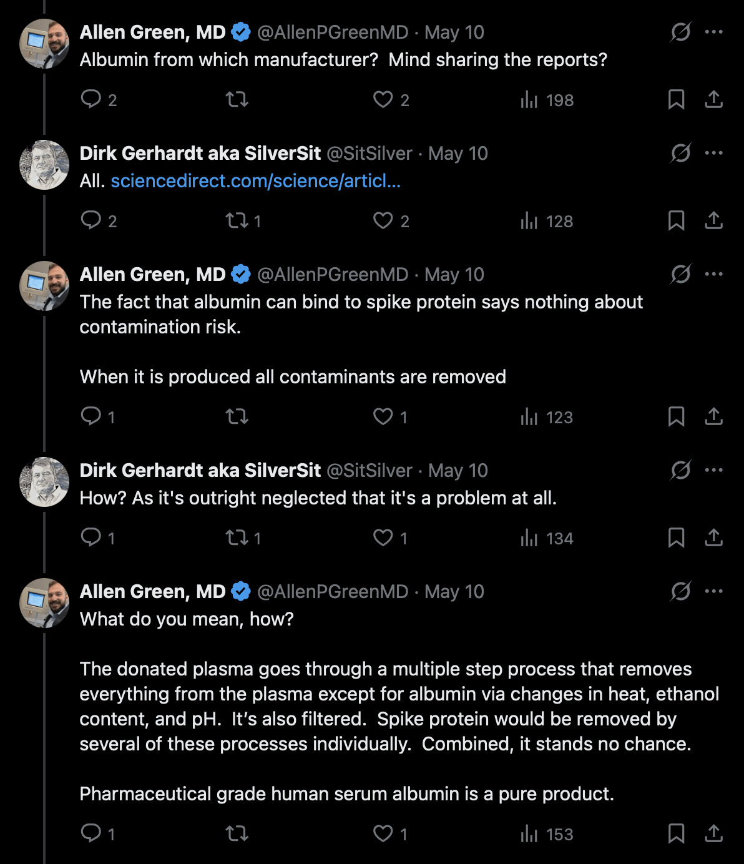This screenshot has height=864, width=744.
Task: View analytics showing 198 views
Action: click(547, 100)
